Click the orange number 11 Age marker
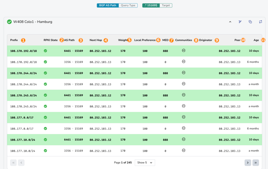268x169 pixels. pos(263,40)
